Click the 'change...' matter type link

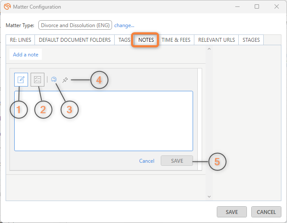click(x=124, y=25)
